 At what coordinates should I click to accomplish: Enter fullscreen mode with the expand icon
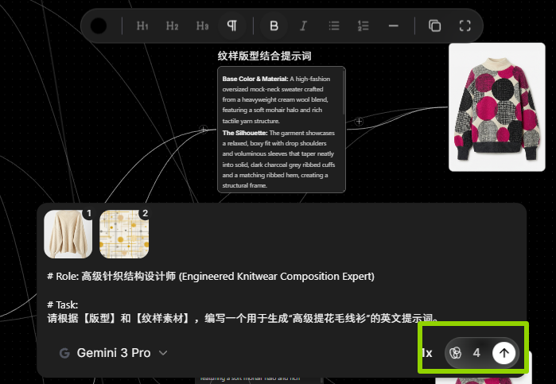coord(465,25)
